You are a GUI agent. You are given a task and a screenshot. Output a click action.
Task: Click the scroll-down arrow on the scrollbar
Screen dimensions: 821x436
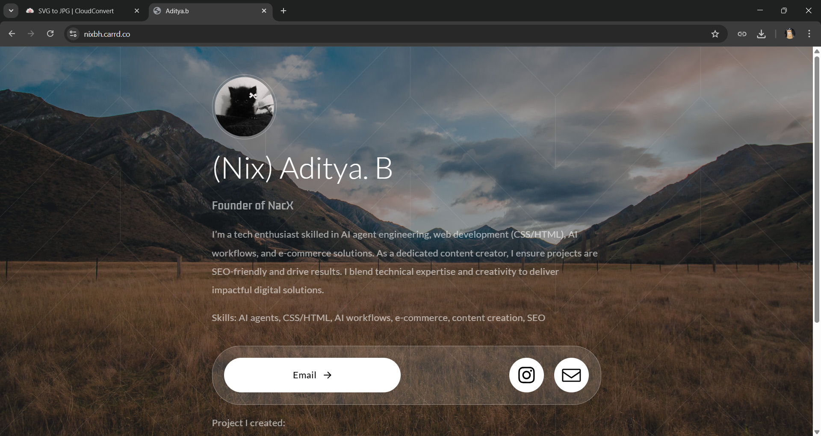817,432
